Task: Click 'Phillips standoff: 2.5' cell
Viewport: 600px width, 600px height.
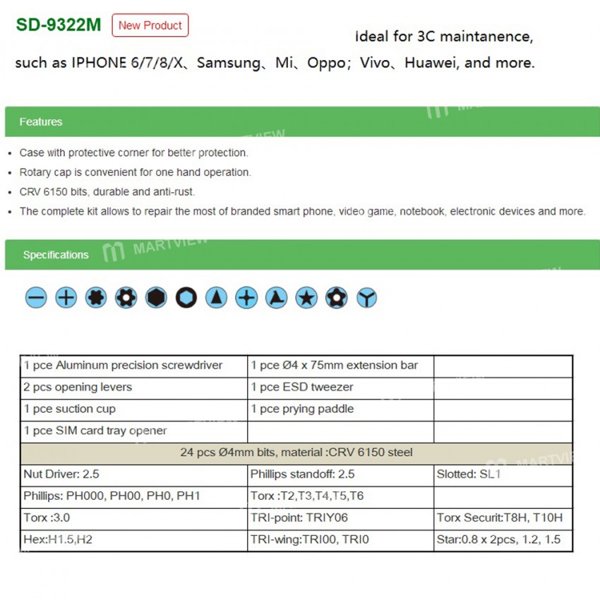Action: (340, 474)
